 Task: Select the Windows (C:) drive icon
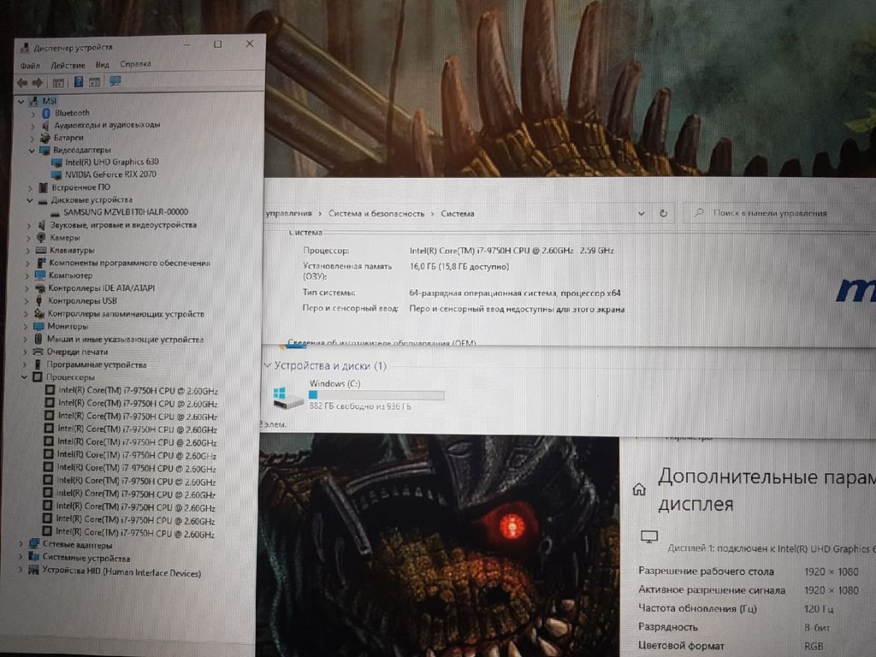coord(287,396)
